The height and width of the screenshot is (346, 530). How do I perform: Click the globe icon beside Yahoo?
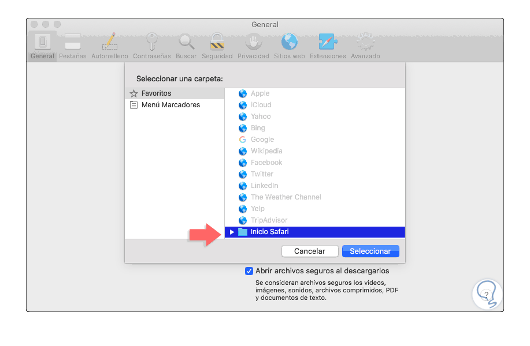click(x=243, y=116)
